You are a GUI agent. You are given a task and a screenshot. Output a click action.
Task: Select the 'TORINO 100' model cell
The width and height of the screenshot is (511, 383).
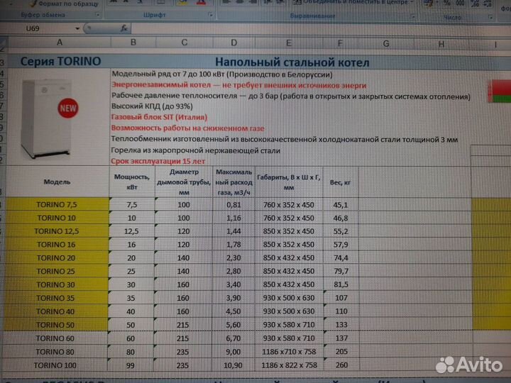point(55,365)
